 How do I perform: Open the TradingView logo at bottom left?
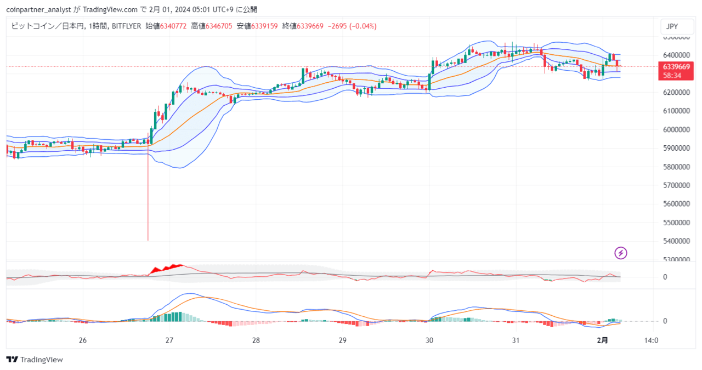tap(35, 360)
